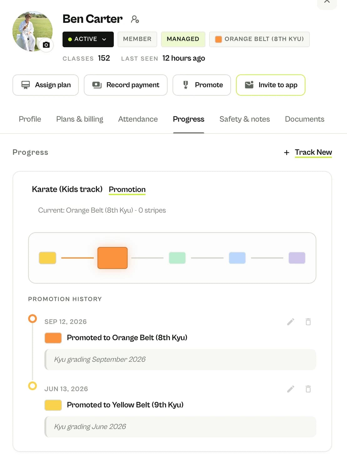347x469 pixels.
Task: Delete the Jun 13, 2026 promotion entry
Action: [x=308, y=389]
